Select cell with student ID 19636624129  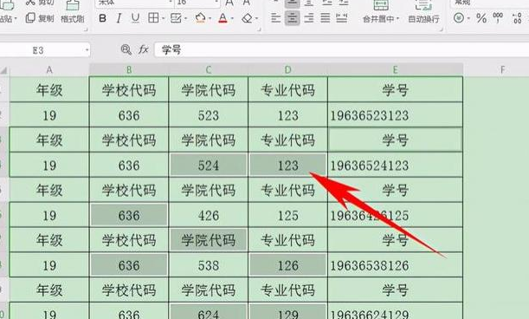point(395,311)
